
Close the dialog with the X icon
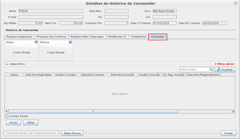(235, 3)
